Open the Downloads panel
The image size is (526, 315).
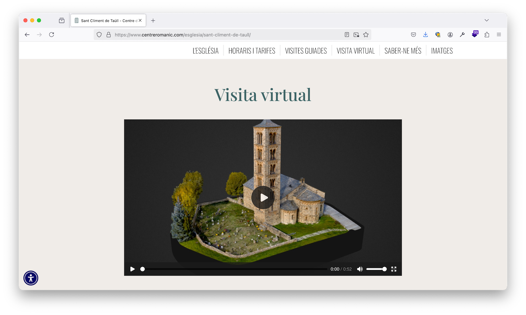pos(425,35)
